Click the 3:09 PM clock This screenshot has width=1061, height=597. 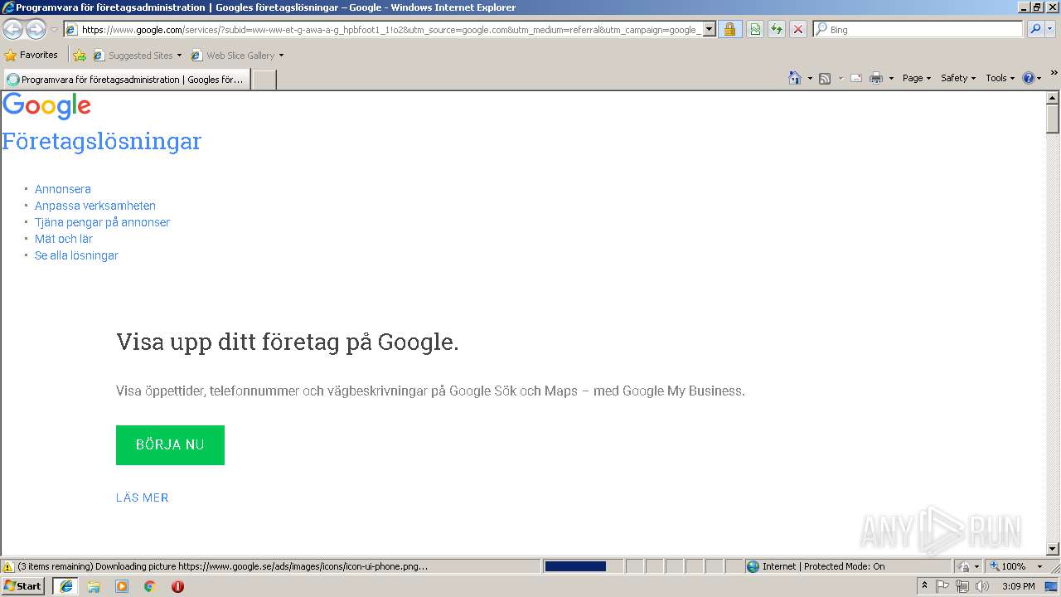pos(1018,586)
